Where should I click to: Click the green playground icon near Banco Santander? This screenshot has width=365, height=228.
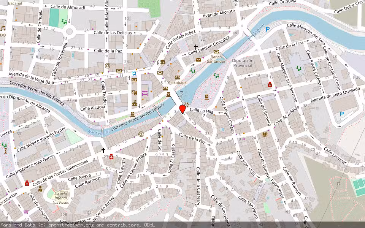[216, 76]
